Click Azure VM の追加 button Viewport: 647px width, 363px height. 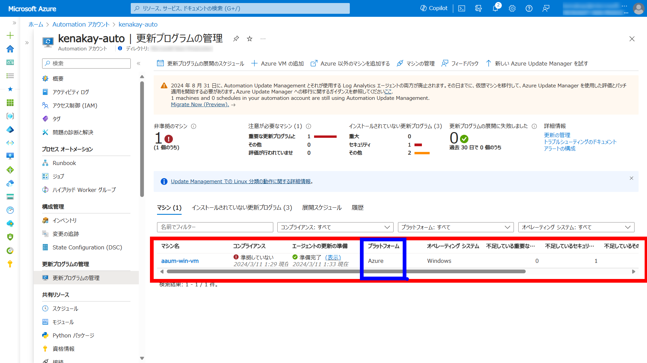[277, 64]
